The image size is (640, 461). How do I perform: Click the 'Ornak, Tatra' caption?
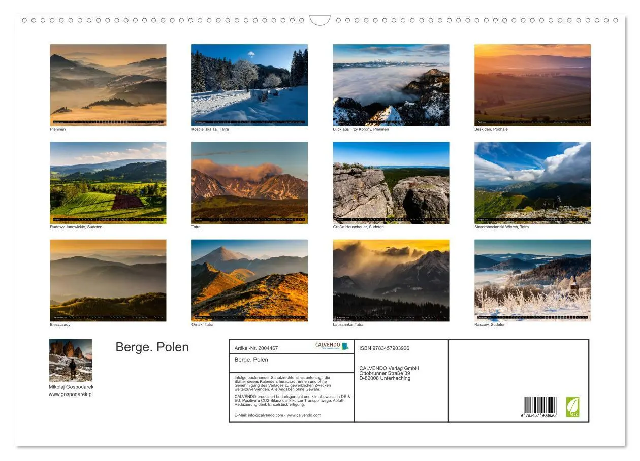pos(203,325)
